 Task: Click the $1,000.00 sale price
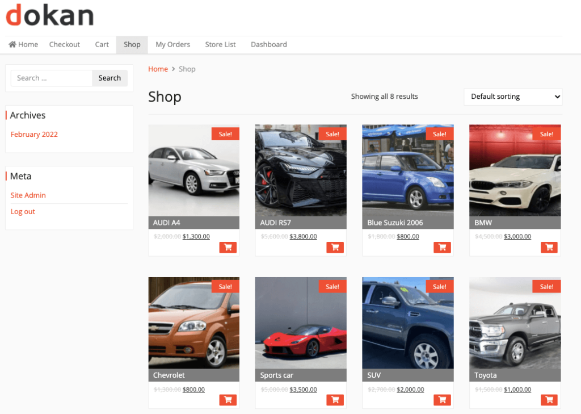(517, 390)
